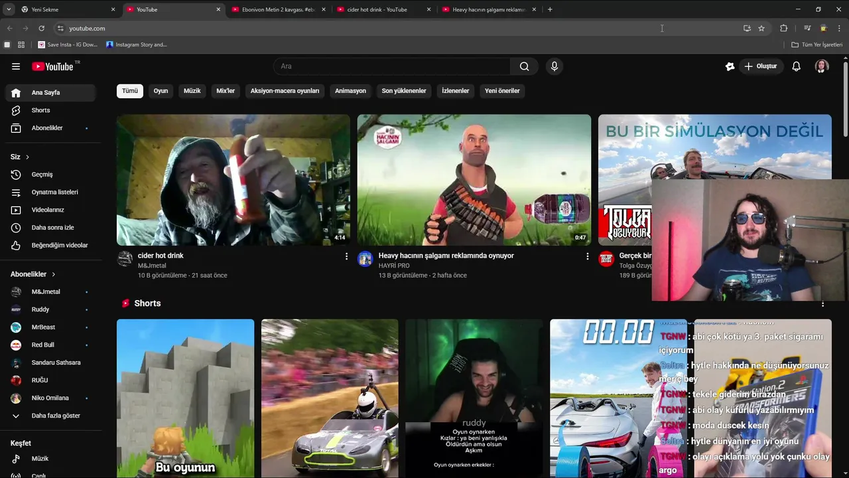Open M&Jmetal channel in subscriptions list

(x=50, y=292)
